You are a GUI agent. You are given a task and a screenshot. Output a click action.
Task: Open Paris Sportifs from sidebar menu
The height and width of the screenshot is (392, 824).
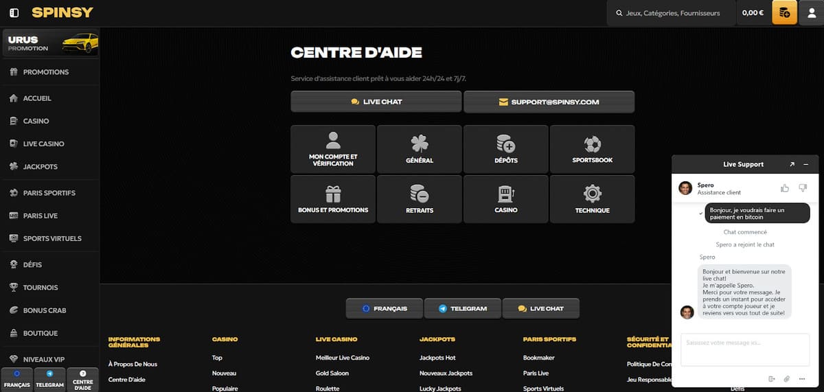[x=49, y=193]
